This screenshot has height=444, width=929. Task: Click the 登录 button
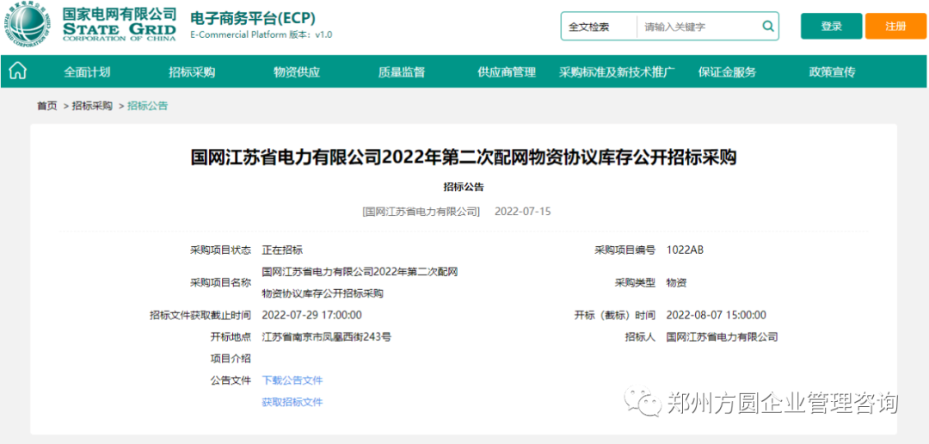[x=831, y=26]
